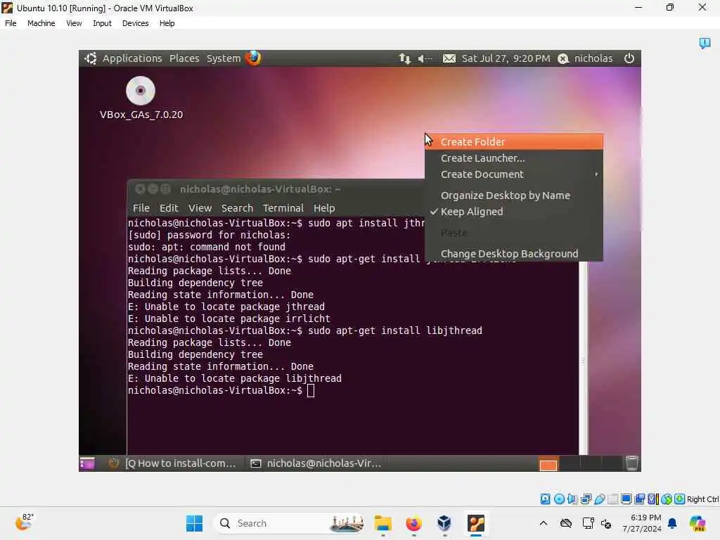Image resolution: width=720 pixels, height=540 pixels.
Task: Open VirtualBox Machine menu
Action: [41, 23]
